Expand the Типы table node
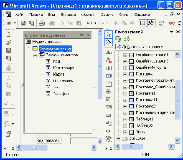This screenshot has width=183, height=160. pyautogui.click(x=125, y=132)
